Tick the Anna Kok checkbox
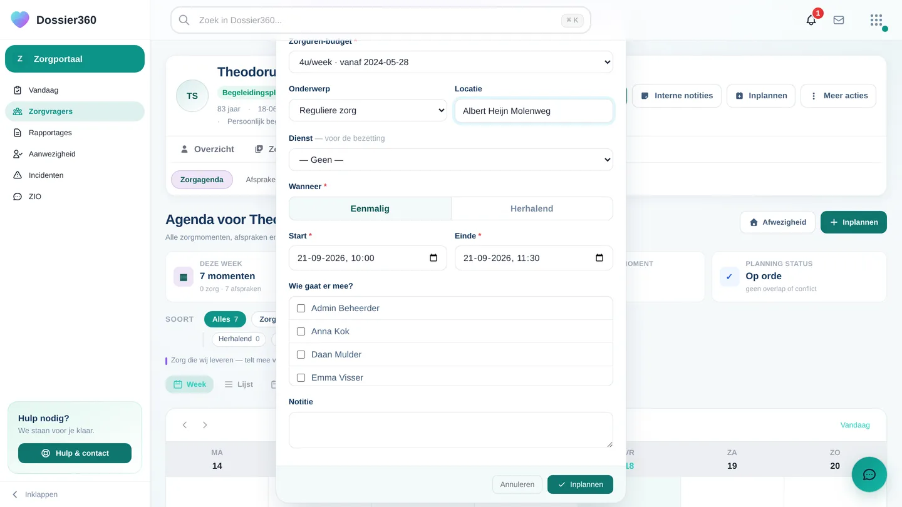The height and width of the screenshot is (507, 902). [301, 331]
